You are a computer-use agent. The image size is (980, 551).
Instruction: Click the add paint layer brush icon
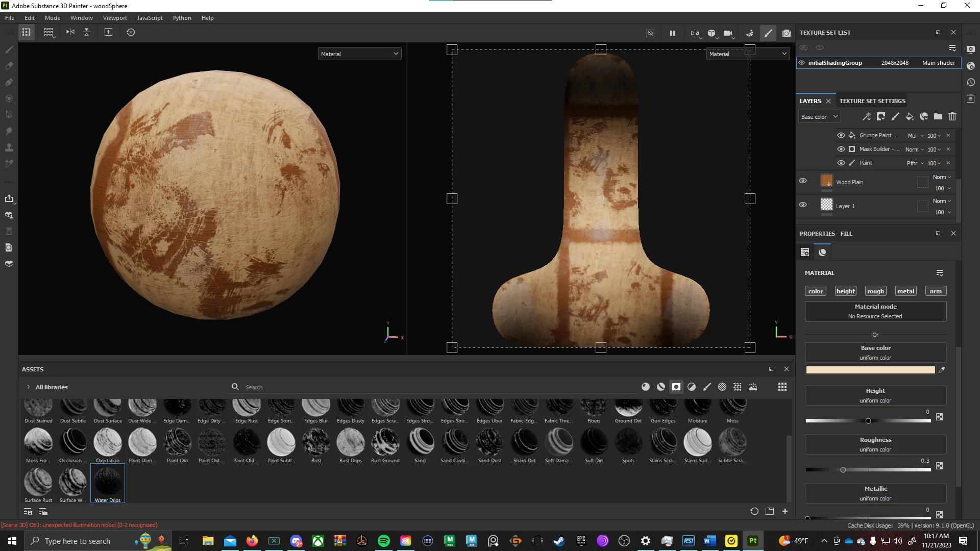(x=895, y=117)
